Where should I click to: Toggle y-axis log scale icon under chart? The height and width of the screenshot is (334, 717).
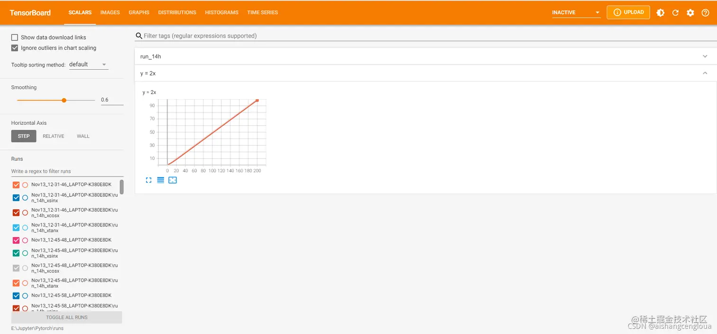coord(161,180)
